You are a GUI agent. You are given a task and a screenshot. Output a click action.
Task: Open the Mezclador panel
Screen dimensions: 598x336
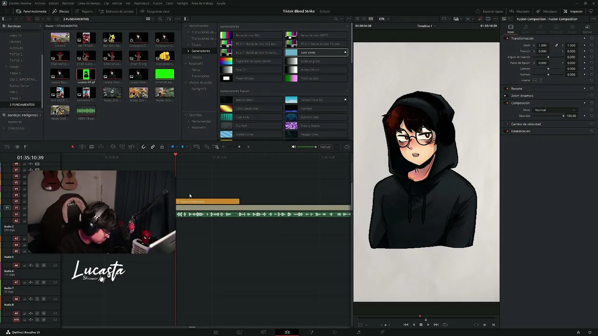click(520, 11)
